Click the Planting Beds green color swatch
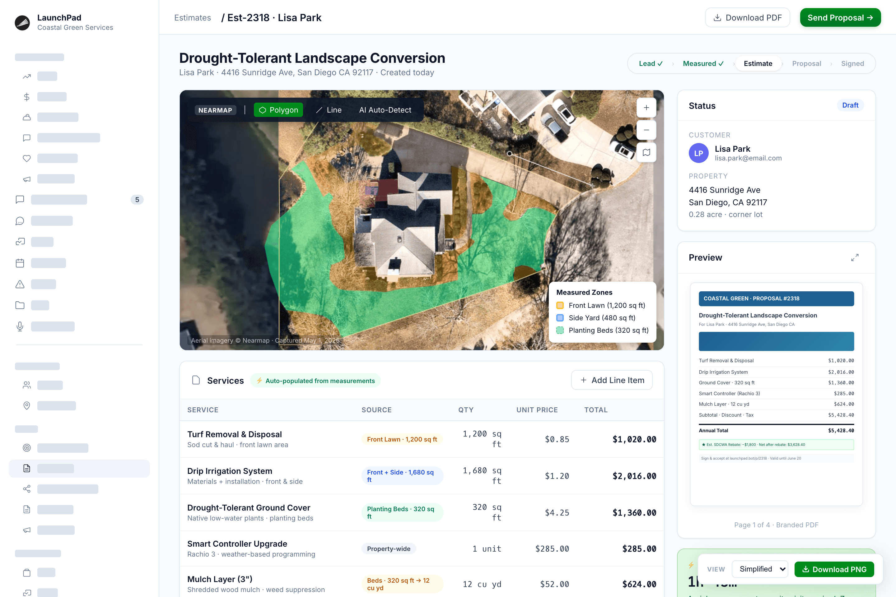 click(x=560, y=331)
